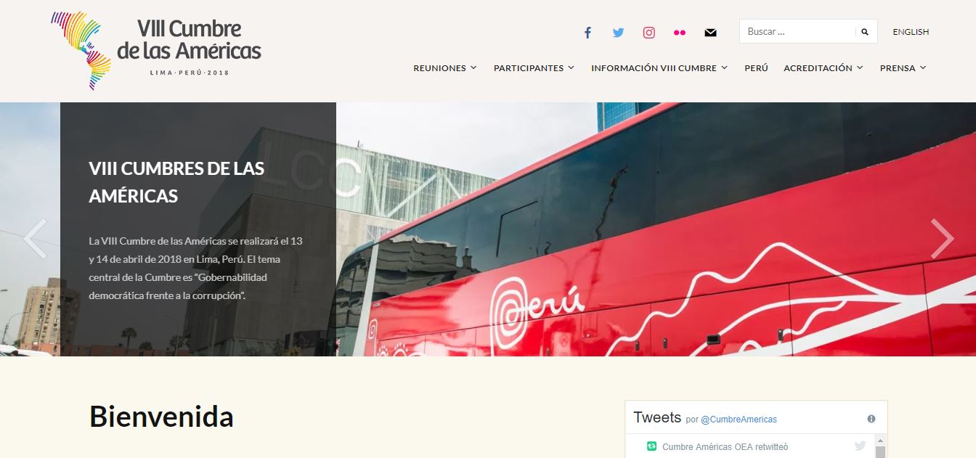Open the Flickr dots icon

(680, 32)
